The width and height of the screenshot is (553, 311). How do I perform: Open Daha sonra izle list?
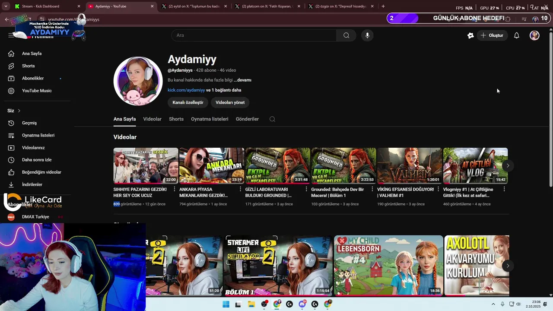point(37,160)
